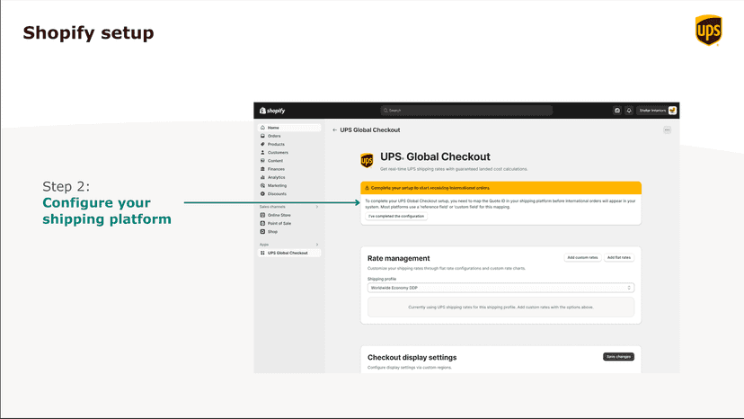Click the Content icon in sidebar

(262, 161)
